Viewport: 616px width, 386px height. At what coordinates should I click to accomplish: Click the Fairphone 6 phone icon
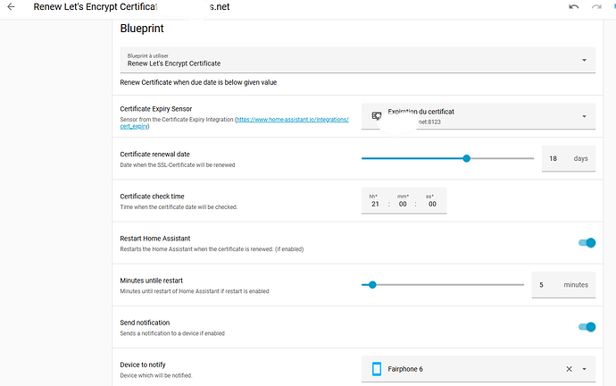point(377,369)
